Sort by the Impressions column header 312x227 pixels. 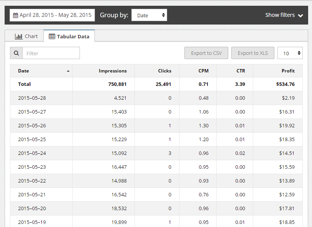(x=113, y=71)
